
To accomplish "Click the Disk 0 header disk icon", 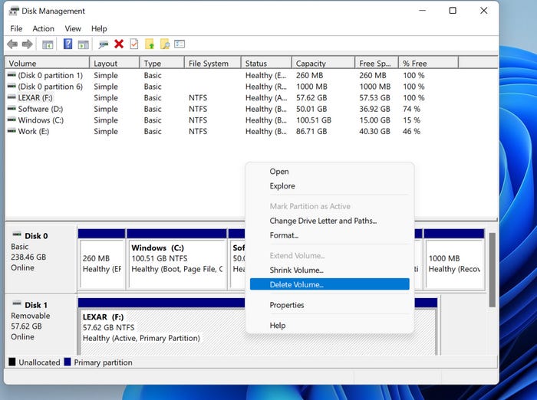I will 17,234.
